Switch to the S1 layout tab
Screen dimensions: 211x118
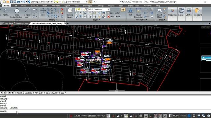42,93
